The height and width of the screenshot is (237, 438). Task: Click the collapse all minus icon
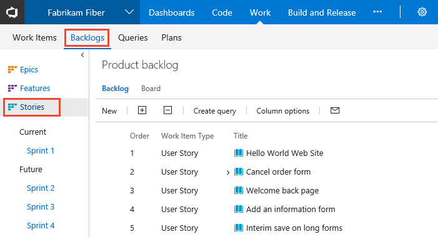tap(167, 110)
